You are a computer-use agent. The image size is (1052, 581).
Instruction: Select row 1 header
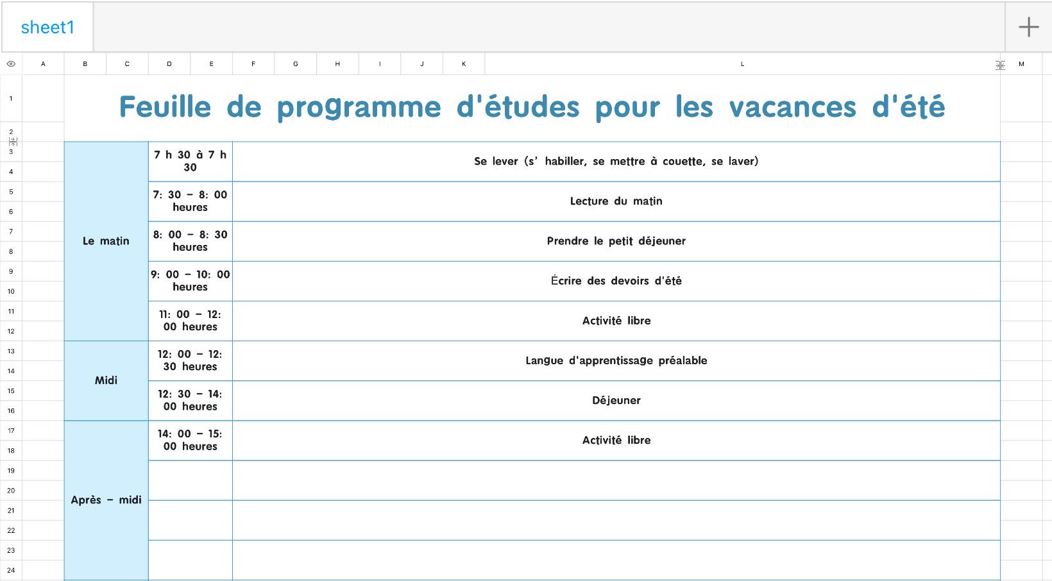pyautogui.click(x=11, y=99)
